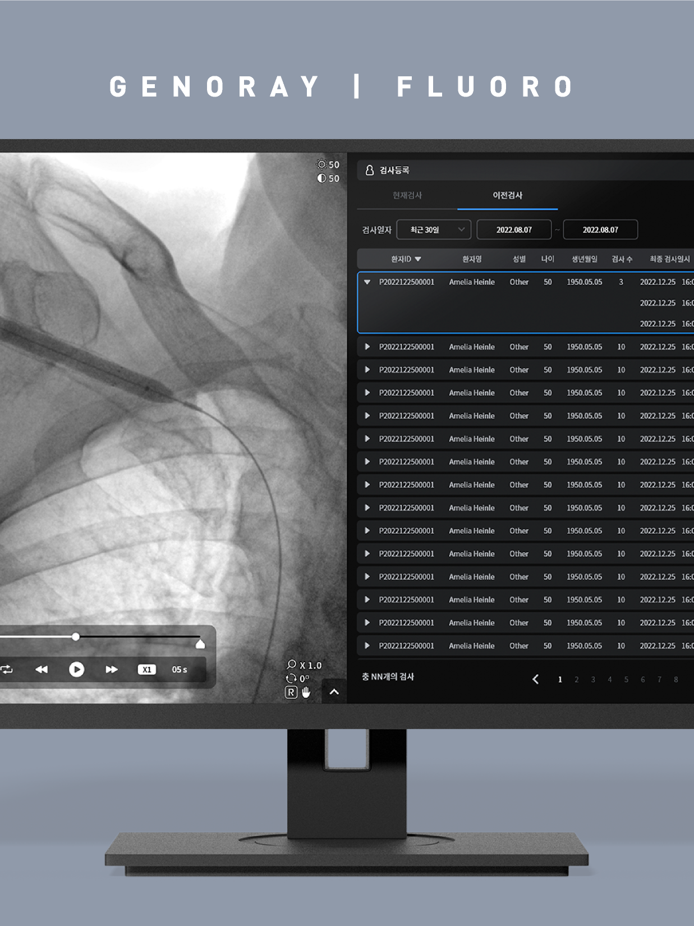Collapse the expanded patient row triangle
This screenshot has width=694, height=926.
coord(367,282)
